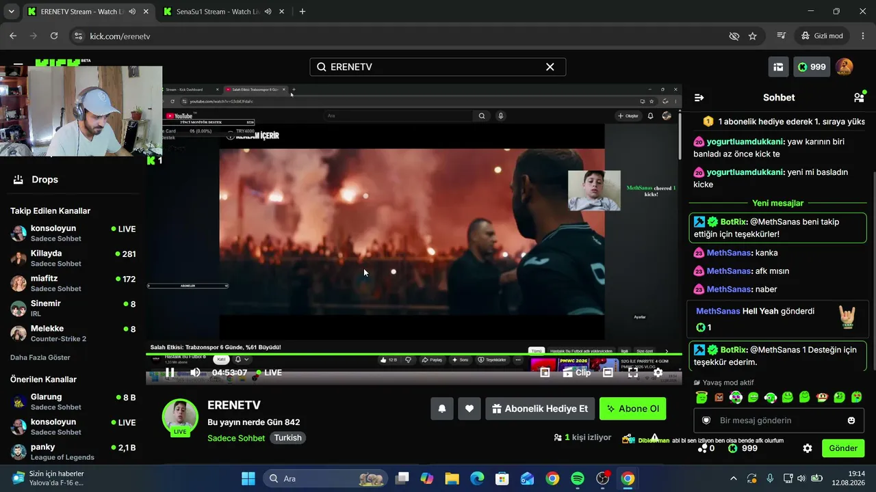Reload the kick.com page

55,36
